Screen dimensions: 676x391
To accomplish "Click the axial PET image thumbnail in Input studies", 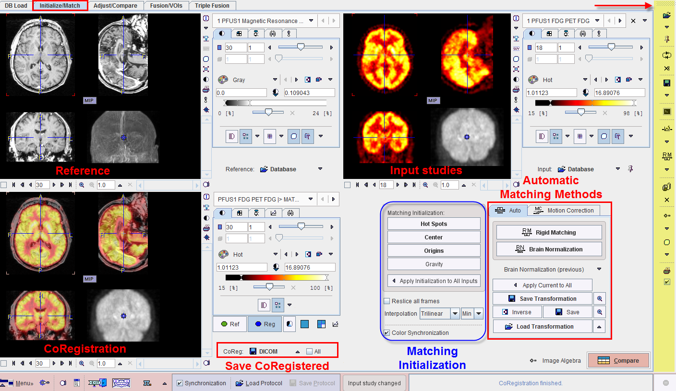I will coord(384,56).
